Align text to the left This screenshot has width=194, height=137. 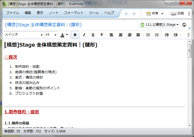[x=112, y=35]
